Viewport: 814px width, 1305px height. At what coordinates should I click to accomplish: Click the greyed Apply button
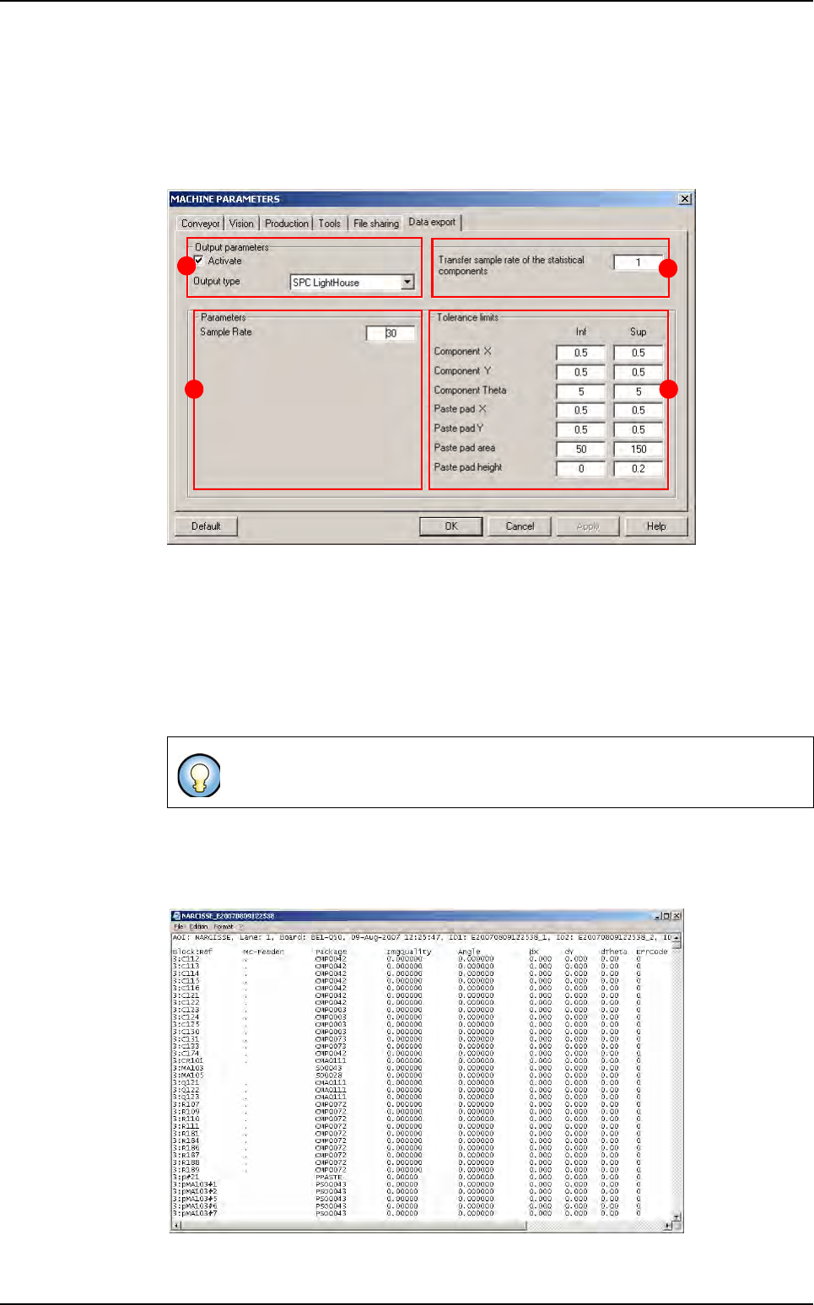point(588,526)
